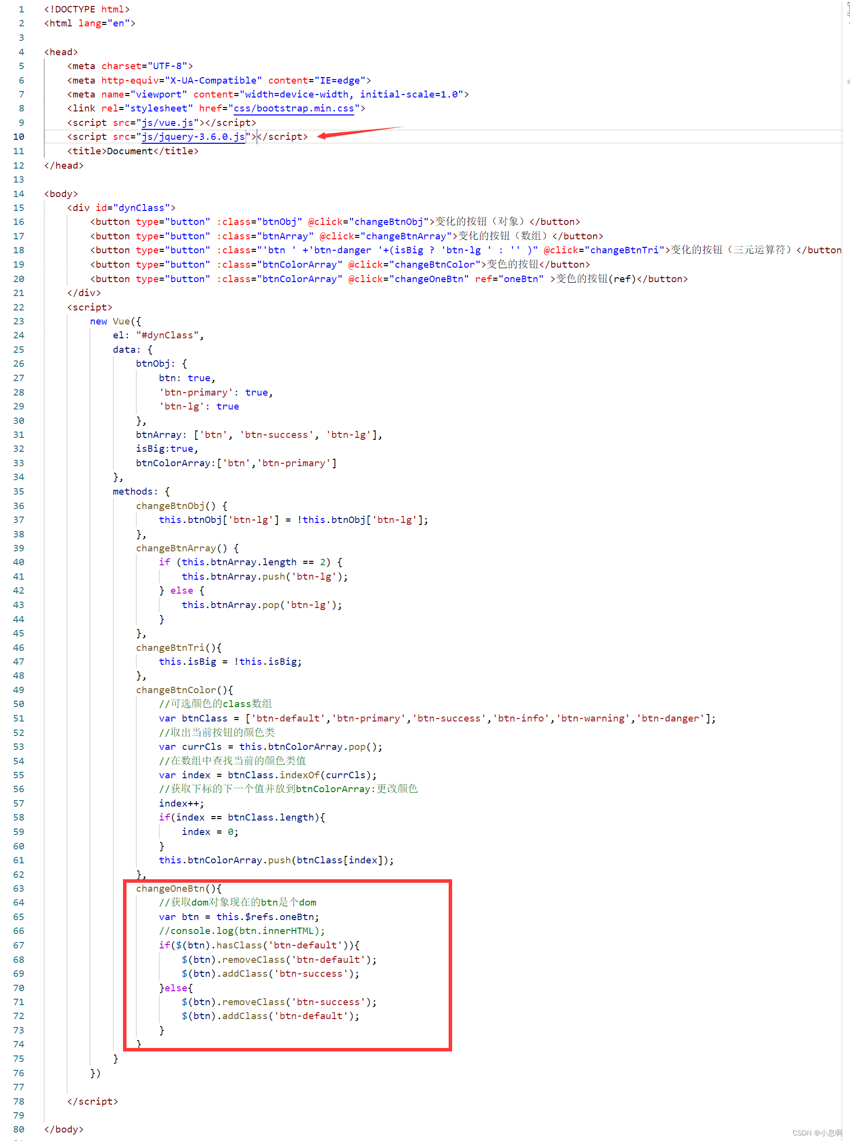Click 'new Vue({' statement
This screenshot has height=1141, width=850.
click(x=115, y=321)
